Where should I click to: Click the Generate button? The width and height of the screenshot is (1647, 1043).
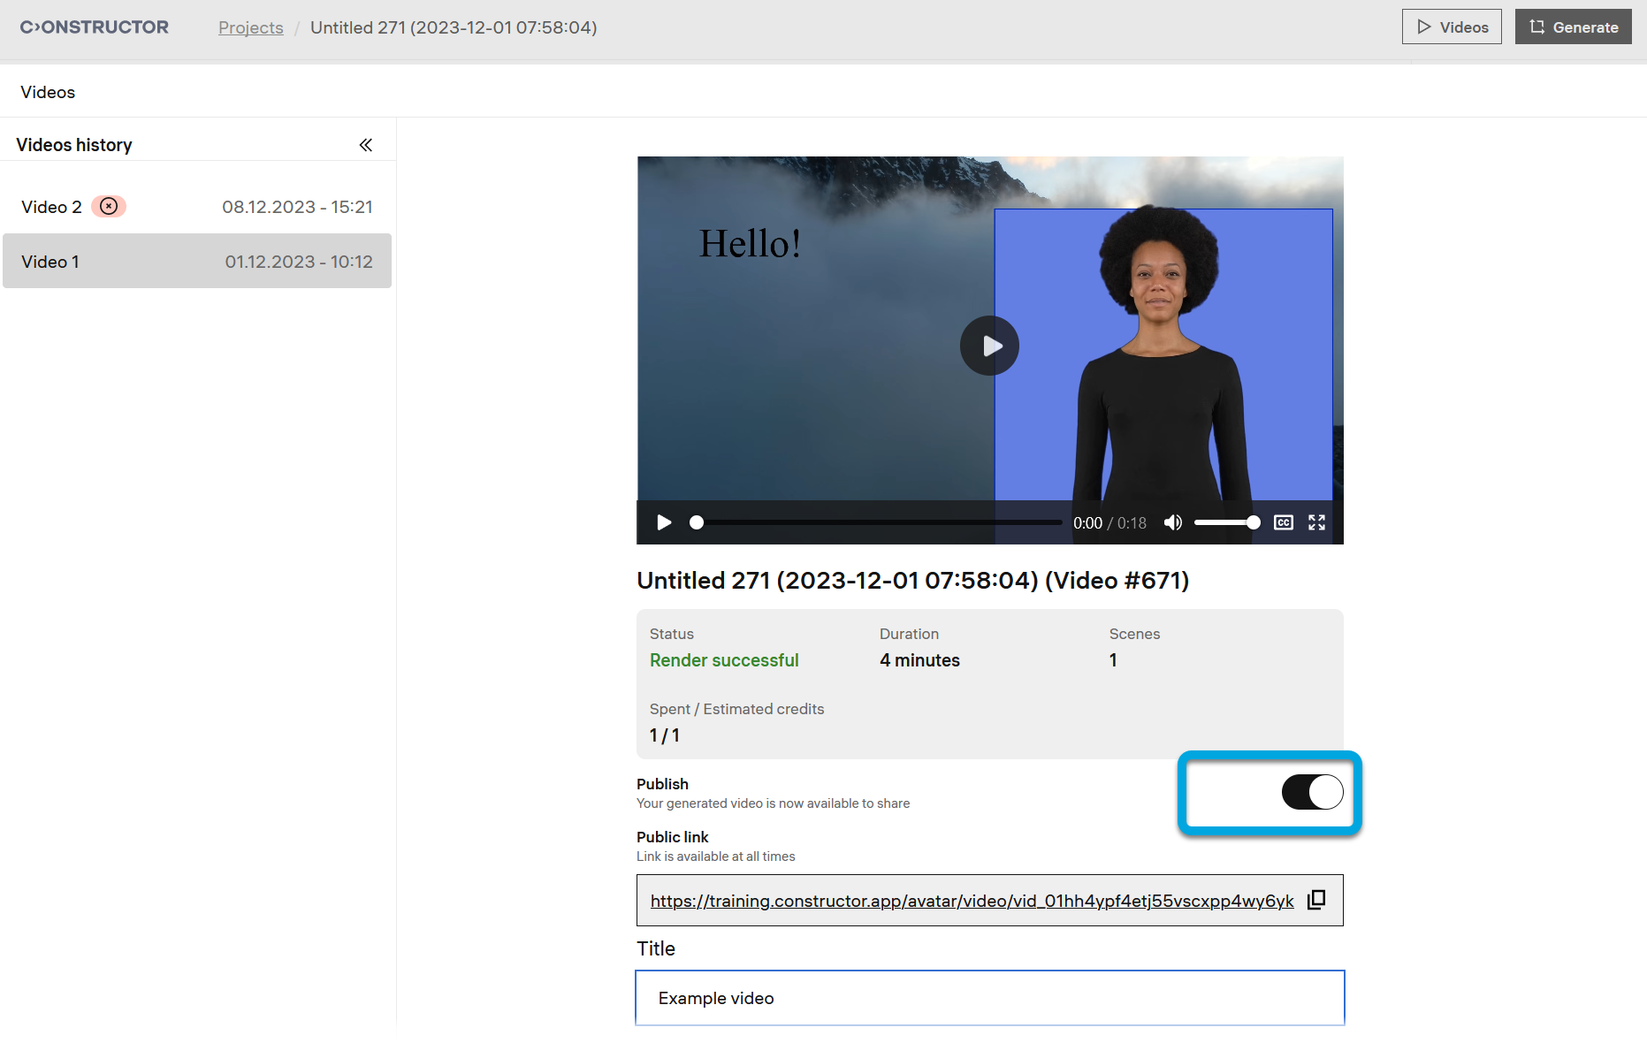1573,27
